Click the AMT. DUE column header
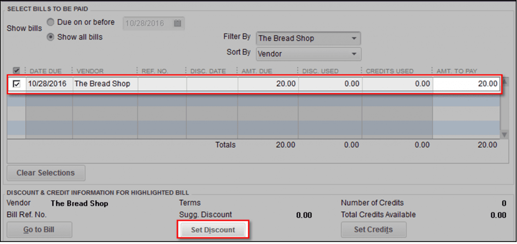Screen dimensions: 517x244 click(x=257, y=71)
